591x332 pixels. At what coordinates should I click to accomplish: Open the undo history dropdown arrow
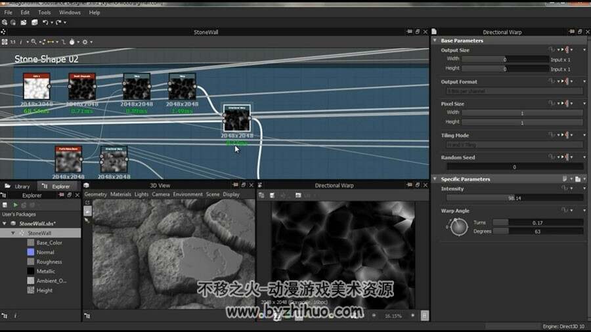pos(52,22)
